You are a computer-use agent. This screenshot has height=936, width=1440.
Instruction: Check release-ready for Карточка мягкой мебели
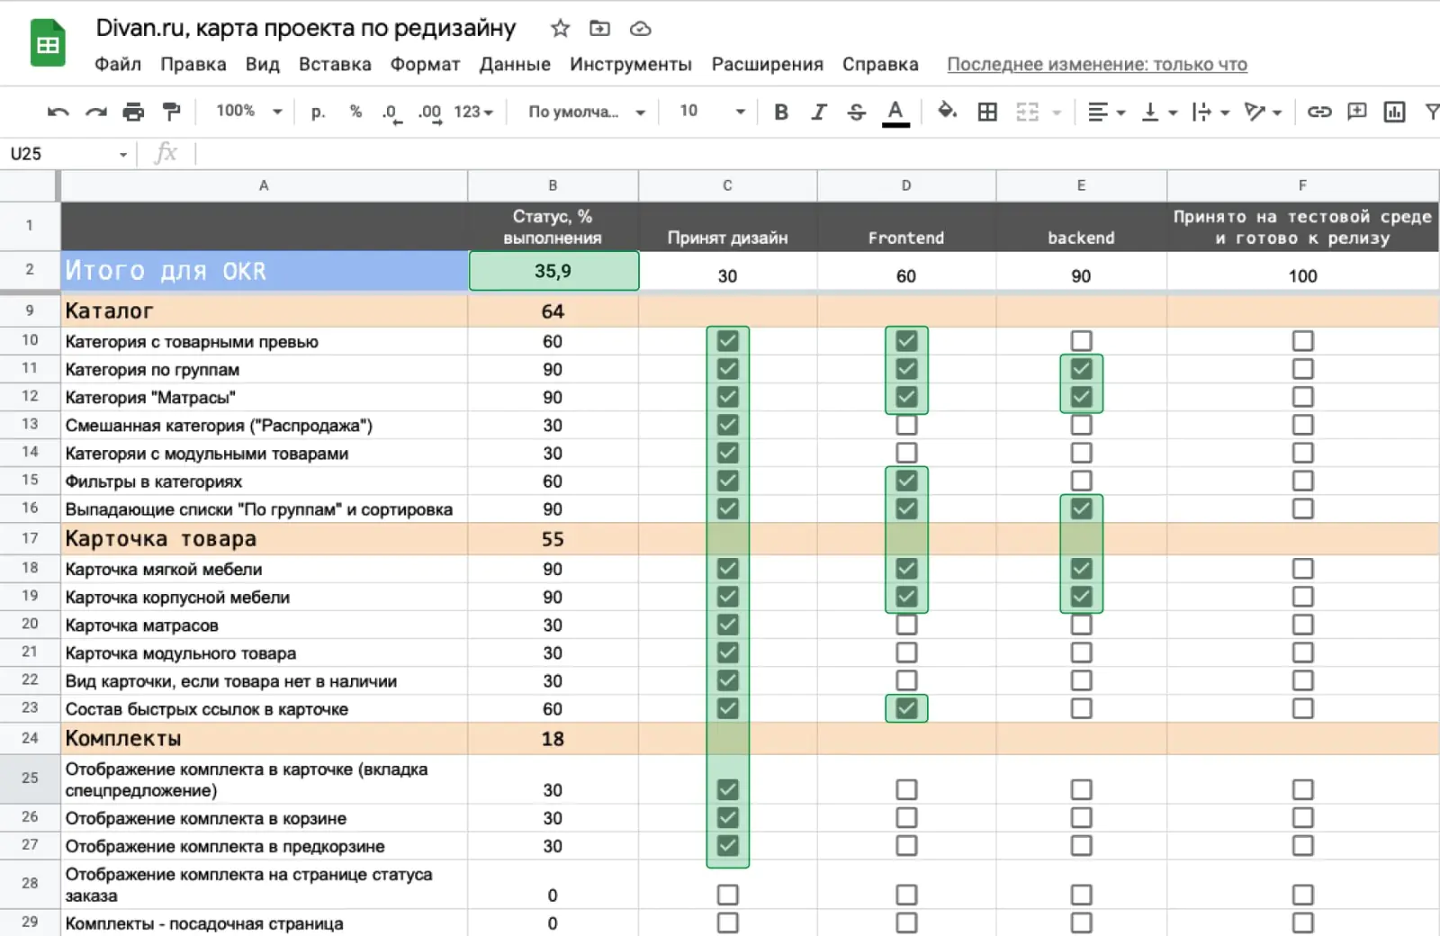click(x=1302, y=569)
